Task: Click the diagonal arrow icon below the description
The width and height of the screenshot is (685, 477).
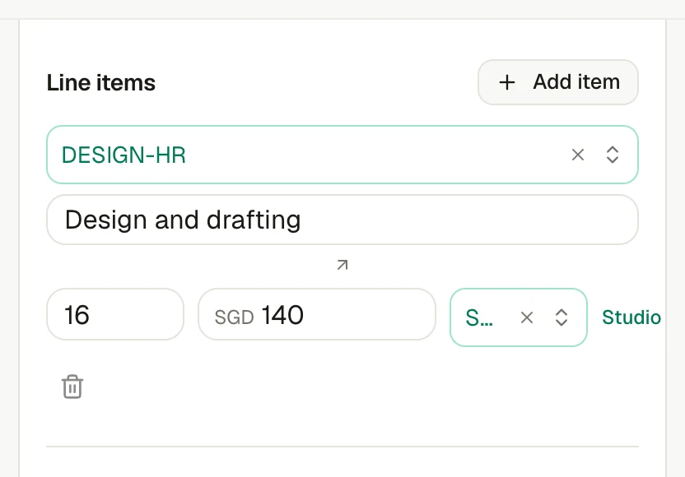Action: point(342,265)
